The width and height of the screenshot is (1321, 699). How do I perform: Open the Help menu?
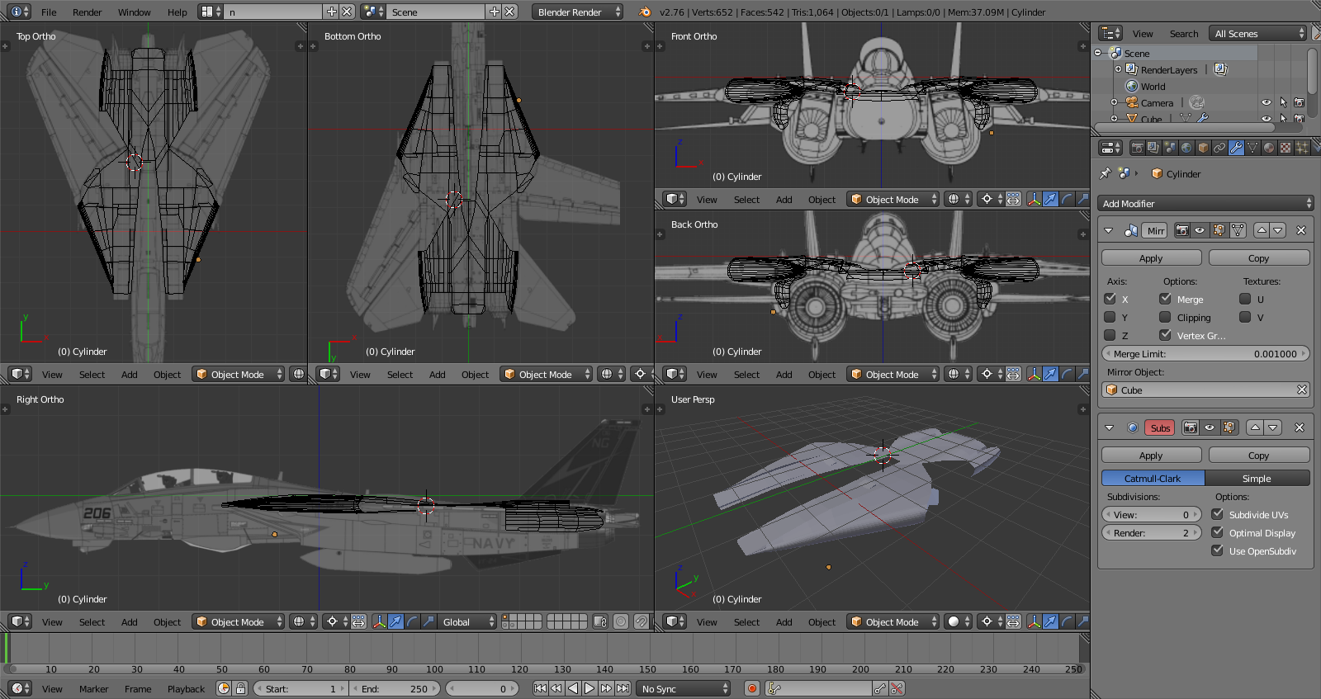tap(178, 12)
